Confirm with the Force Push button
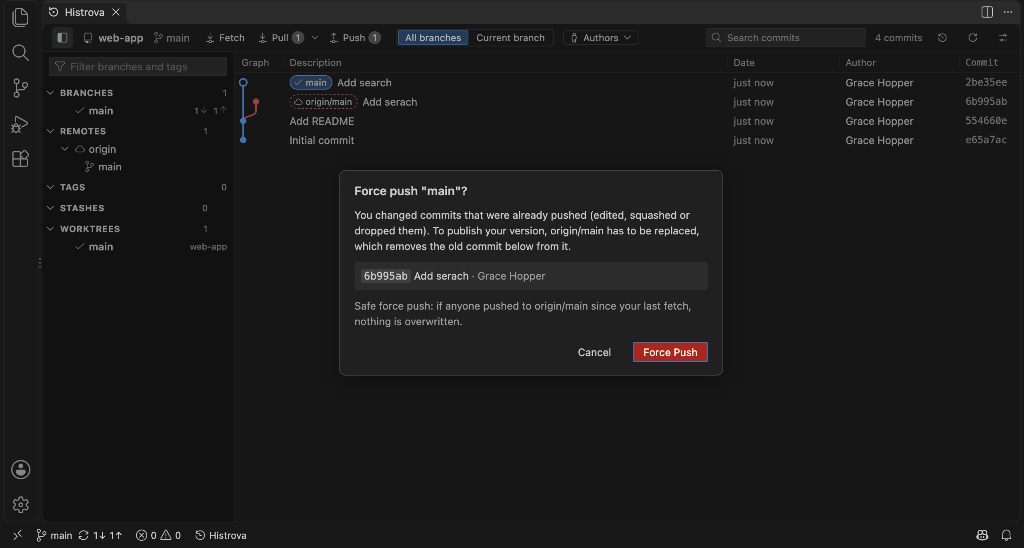 [x=670, y=352]
